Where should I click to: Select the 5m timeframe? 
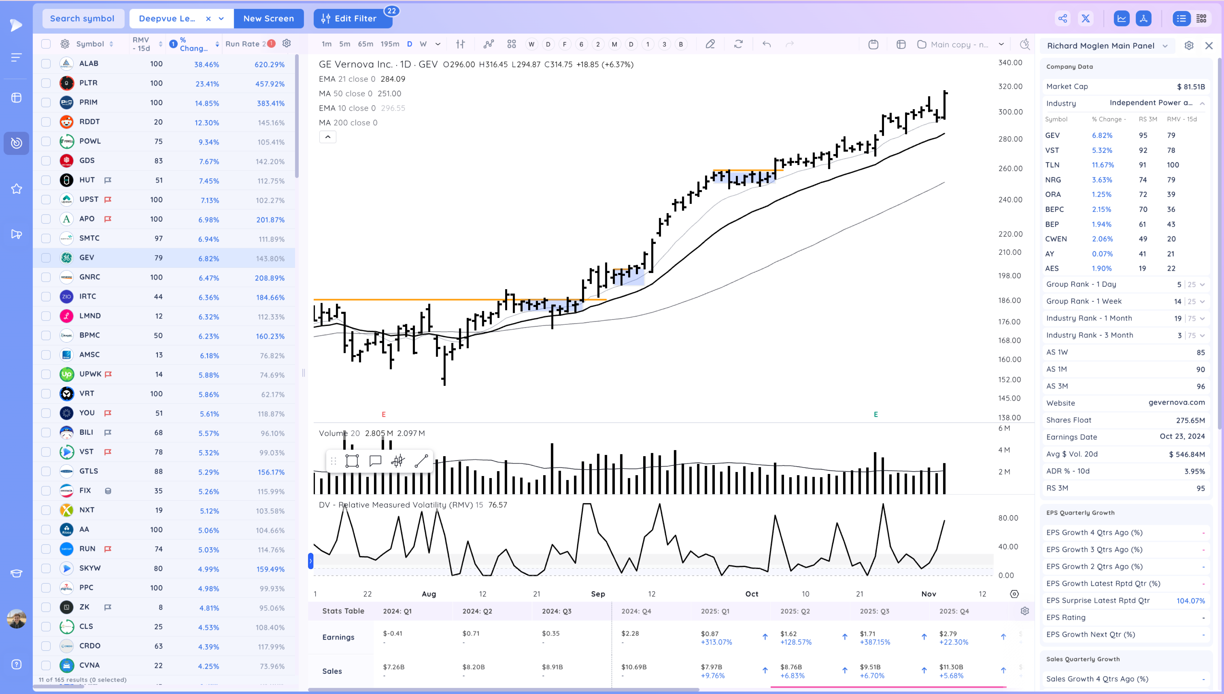pyautogui.click(x=344, y=44)
